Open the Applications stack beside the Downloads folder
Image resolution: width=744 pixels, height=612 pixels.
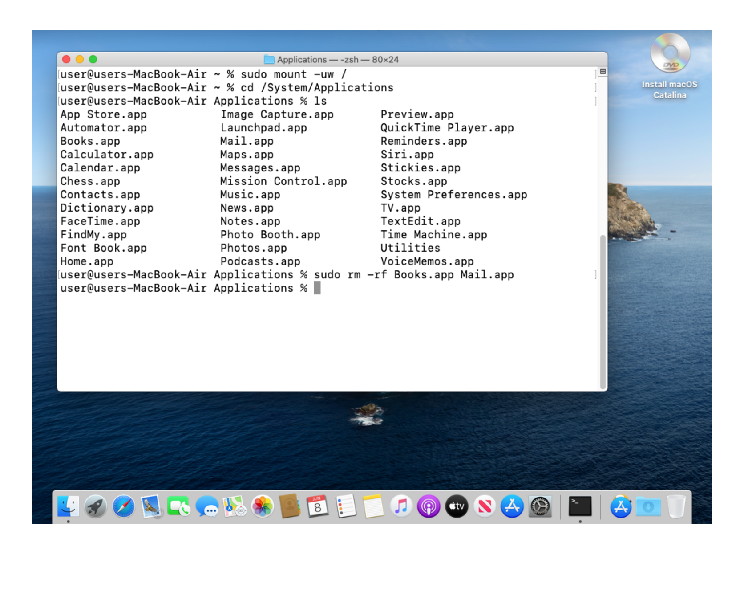pos(621,506)
